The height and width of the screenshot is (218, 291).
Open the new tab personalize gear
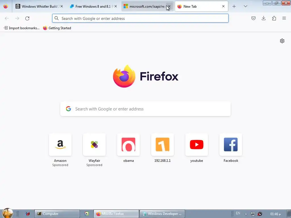pyautogui.click(x=282, y=41)
